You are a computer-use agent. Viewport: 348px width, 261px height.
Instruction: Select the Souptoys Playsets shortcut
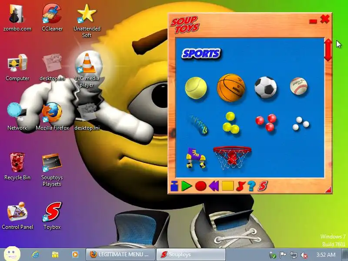click(52, 170)
